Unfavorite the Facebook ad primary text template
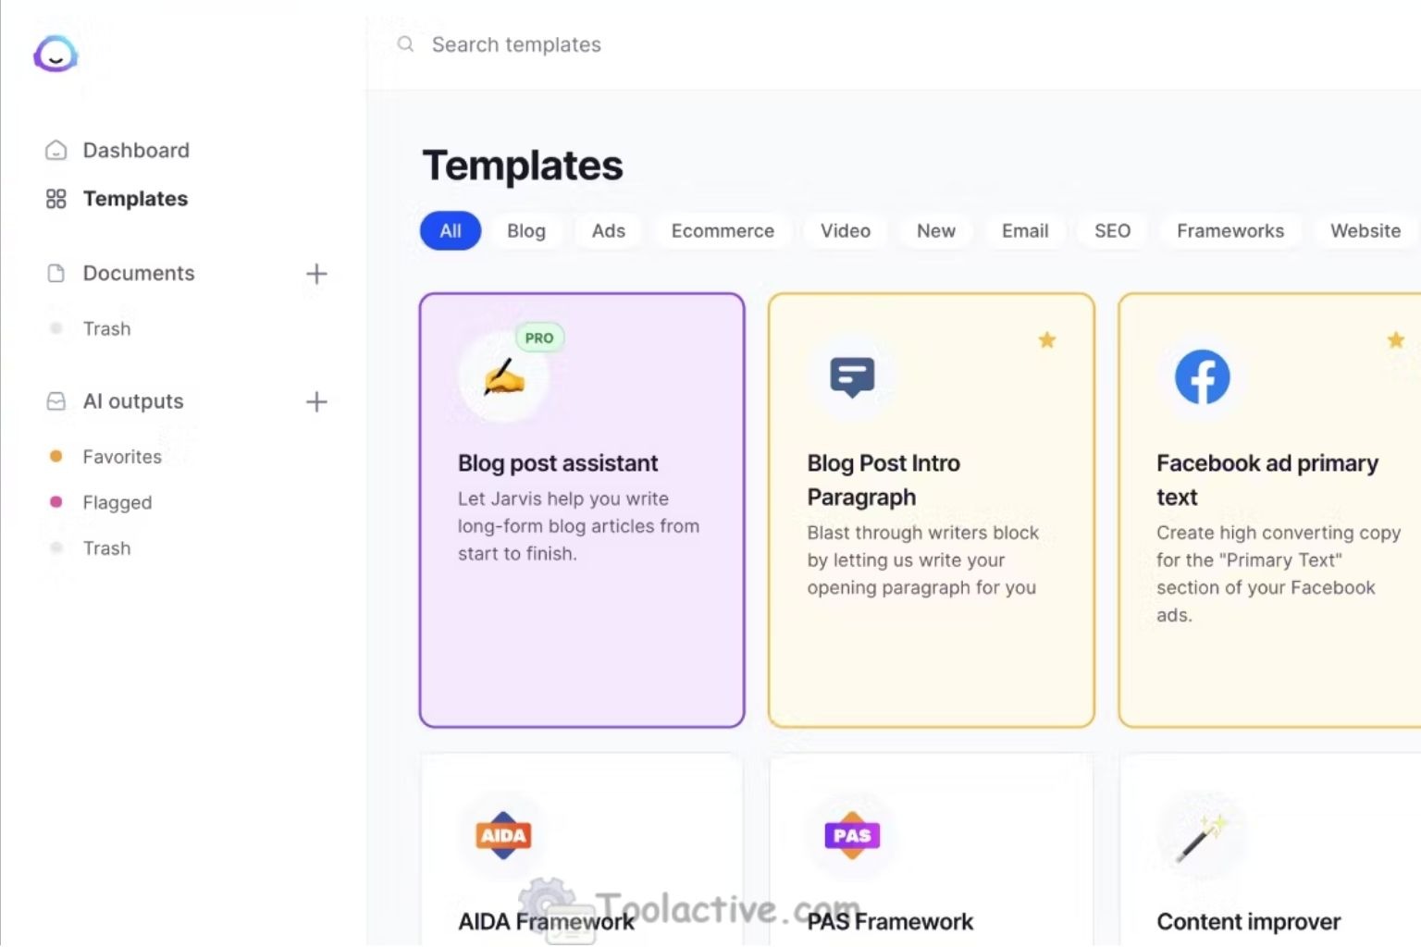 pos(1396,340)
